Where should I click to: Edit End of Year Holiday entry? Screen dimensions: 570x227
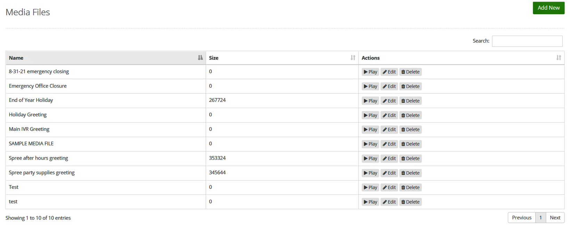click(389, 101)
